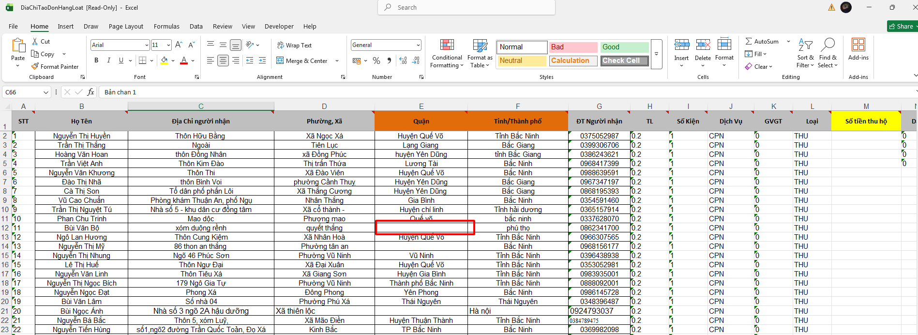The height and width of the screenshot is (335, 918).
Task: Toggle Bold formatting button
Action: tap(96, 61)
